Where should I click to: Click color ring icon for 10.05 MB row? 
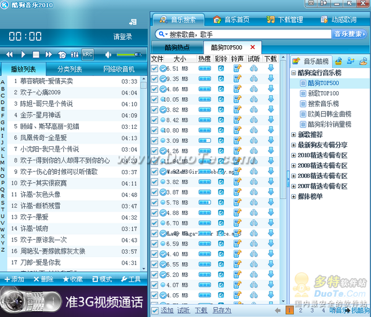click(221, 99)
